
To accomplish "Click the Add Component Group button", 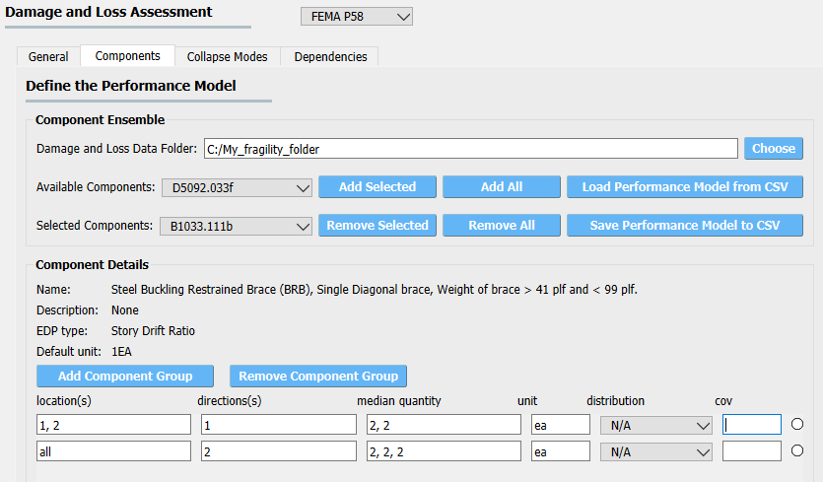I will (125, 376).
